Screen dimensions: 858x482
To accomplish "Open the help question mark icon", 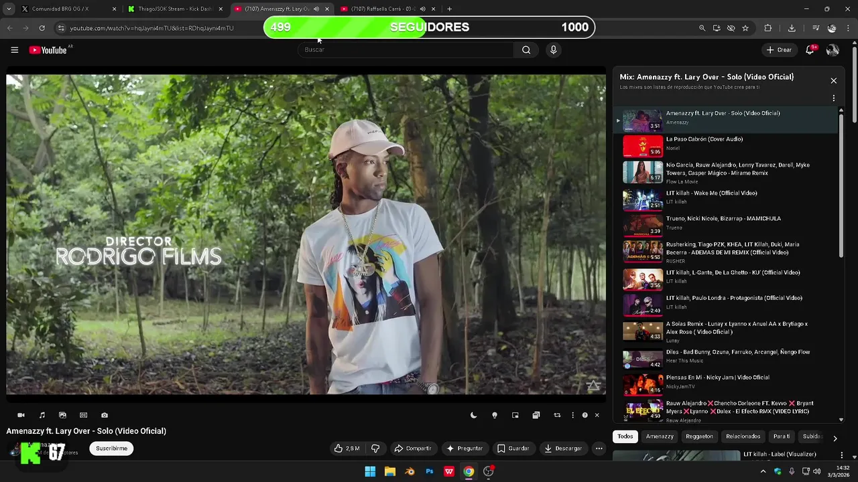I will click(x=585, y=415).
